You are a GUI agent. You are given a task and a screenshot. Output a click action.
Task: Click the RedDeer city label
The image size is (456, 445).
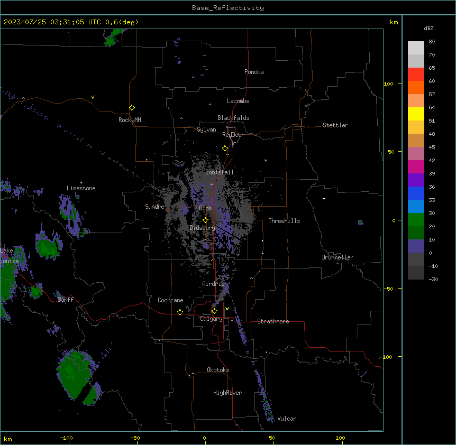coord(233,135)
